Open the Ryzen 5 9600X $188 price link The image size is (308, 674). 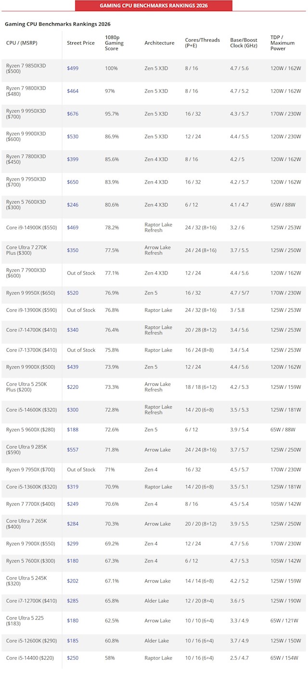coord(73,430)
